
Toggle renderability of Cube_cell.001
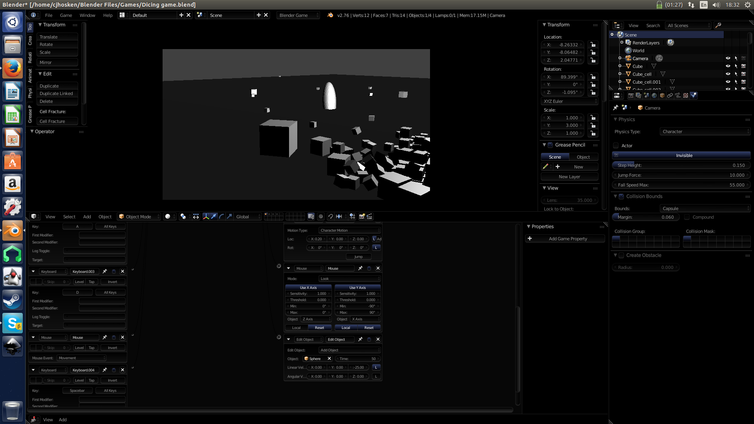point(743,82)
